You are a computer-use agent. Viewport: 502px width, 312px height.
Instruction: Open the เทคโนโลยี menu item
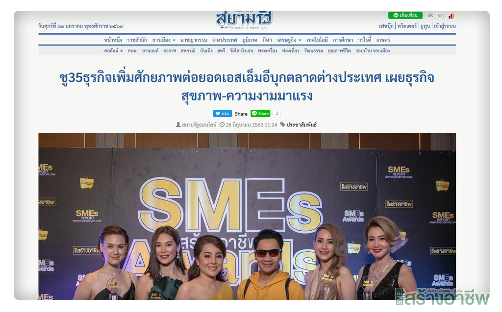[x=317, y=40]
